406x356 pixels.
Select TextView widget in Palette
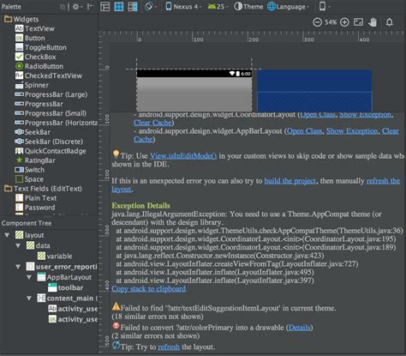pyautogui.click(x=34, y=28)
